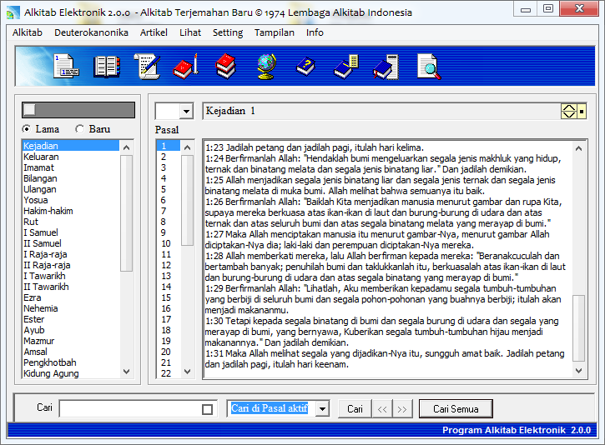Select the book Hakim-hakim

71,211
